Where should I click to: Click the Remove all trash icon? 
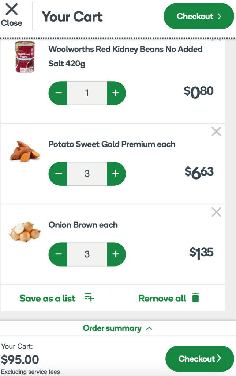click(x=196, y=298)
